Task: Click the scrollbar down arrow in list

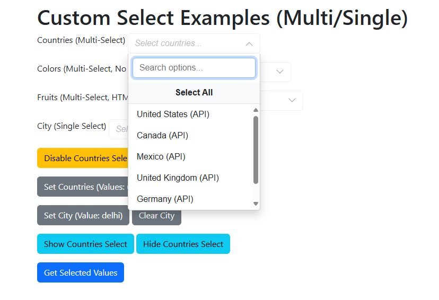Action: click(x=256, y=204)
